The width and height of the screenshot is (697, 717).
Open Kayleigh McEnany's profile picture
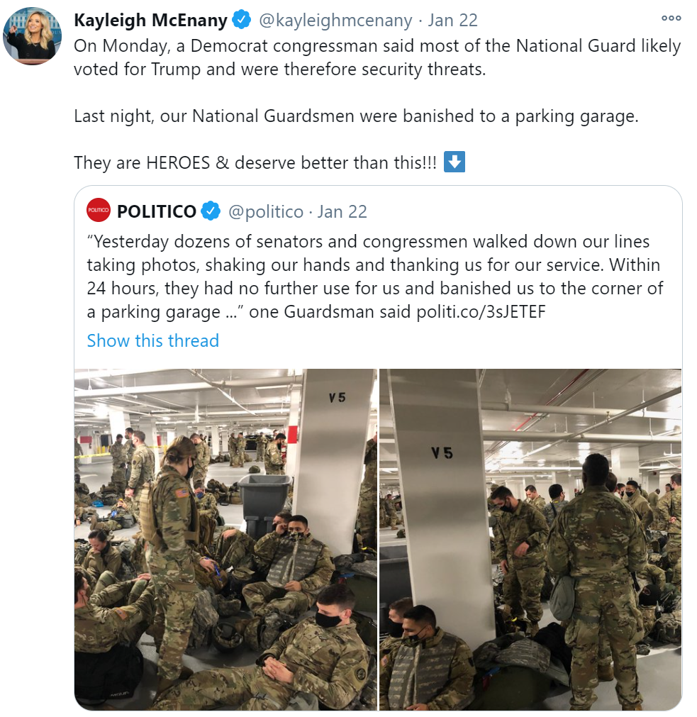pyautogui.click(x=32, y=35)
